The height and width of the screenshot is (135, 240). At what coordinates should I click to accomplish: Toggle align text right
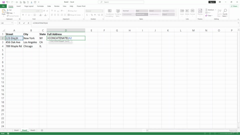58,15
